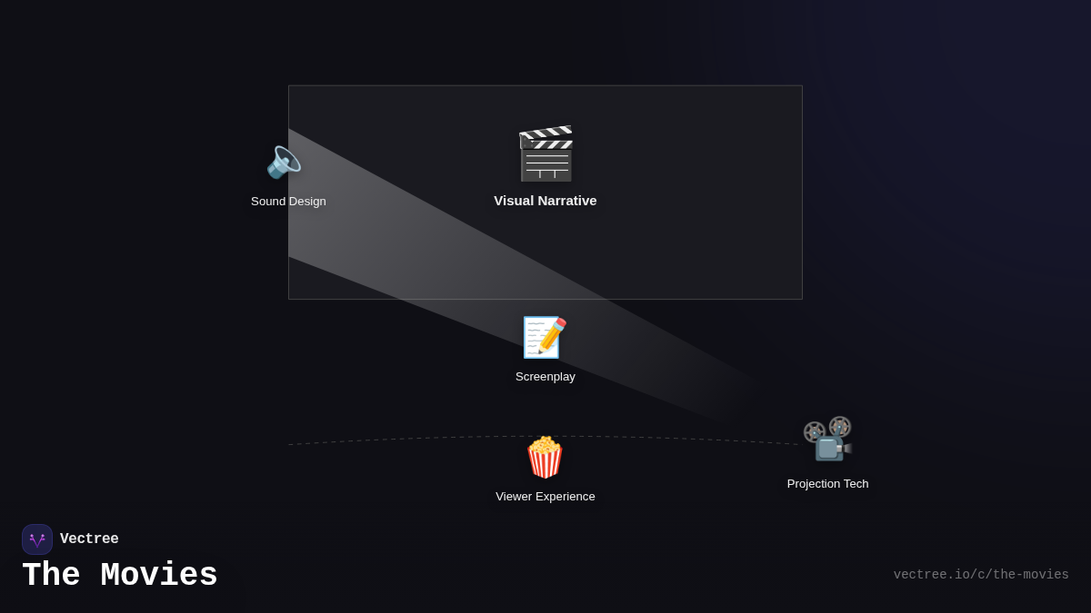The height and width of the screenshot is (613, 1091).
Task: Select the Visual Narrative node label
Action: [545, 201]
